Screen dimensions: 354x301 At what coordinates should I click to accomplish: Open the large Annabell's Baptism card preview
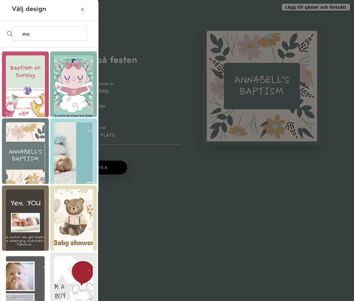click(262, 86)
